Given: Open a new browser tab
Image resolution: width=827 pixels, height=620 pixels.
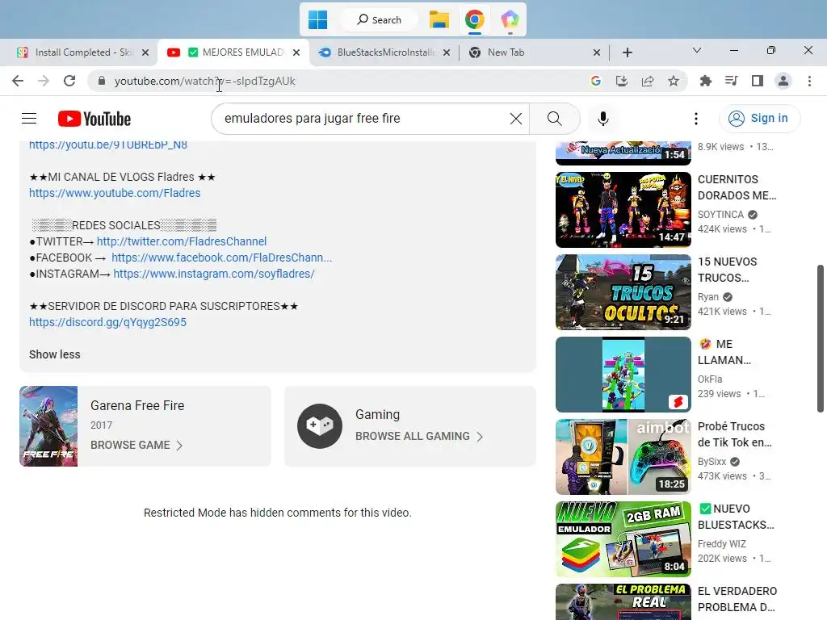Looking at the screenshot, I should point(627,52).
